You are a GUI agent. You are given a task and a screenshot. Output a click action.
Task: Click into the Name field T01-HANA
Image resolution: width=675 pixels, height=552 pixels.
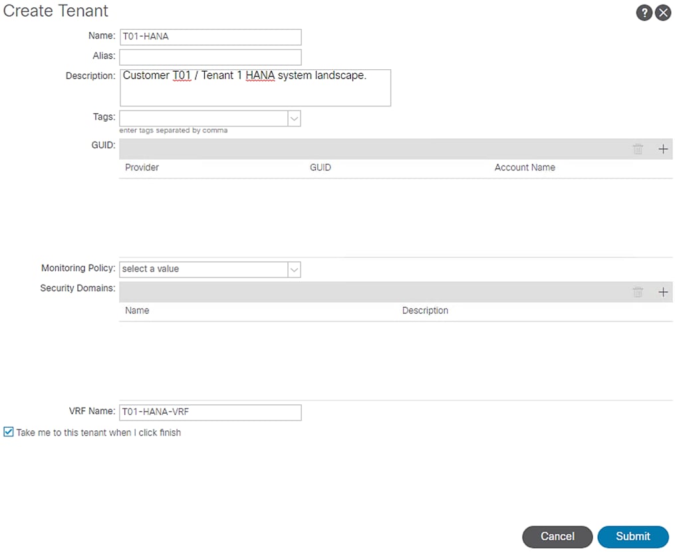coord(210,37)
